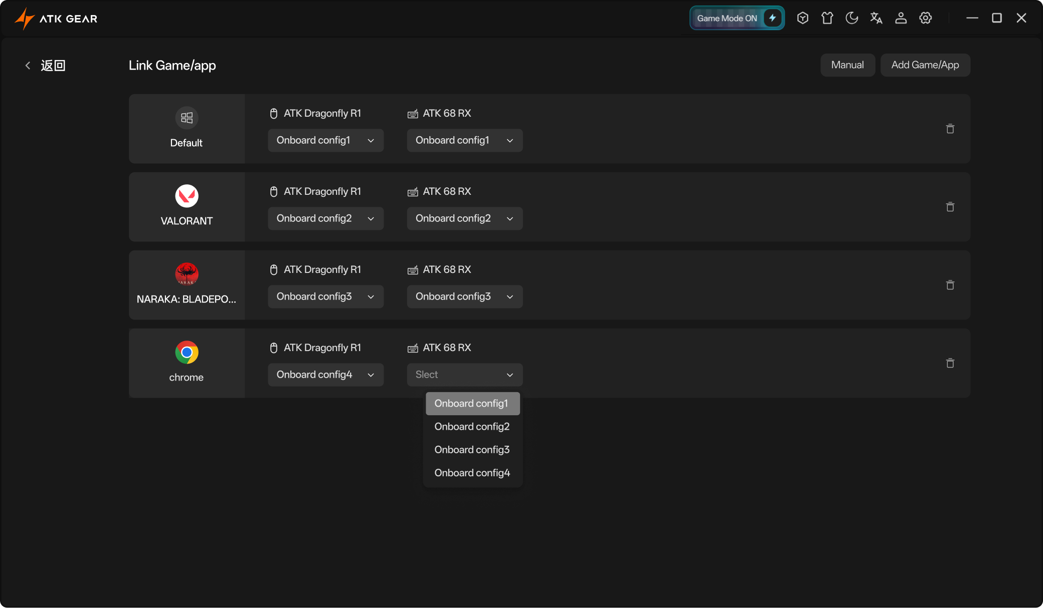Select Onboard config3 from open list
This screenshot has height=608, width=1043.
coord(472,450)
